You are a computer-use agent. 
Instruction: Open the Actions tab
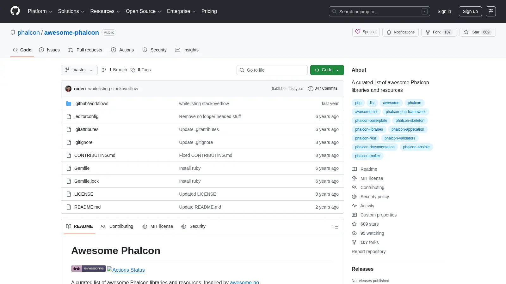pos(122,50)
